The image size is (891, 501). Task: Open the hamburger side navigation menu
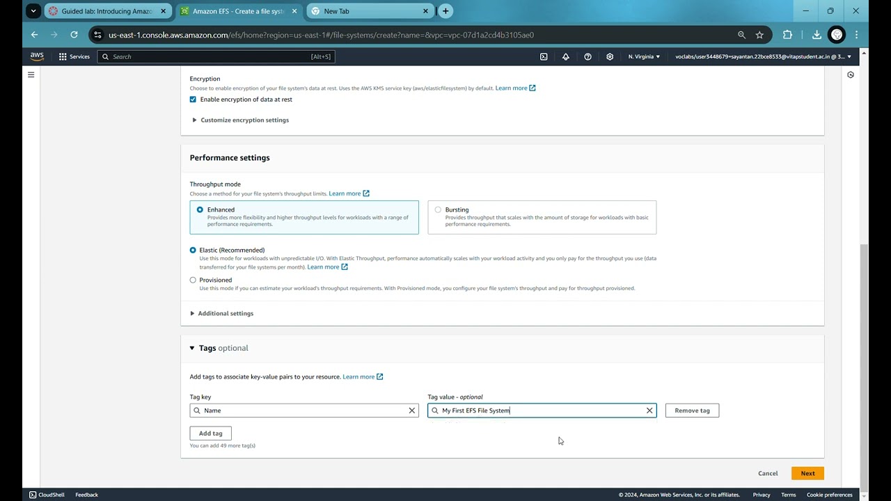(x=31, y=74)
